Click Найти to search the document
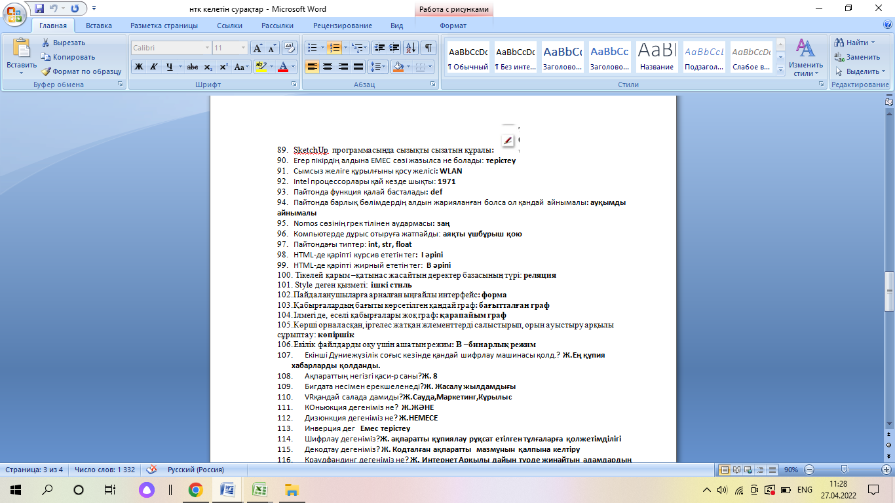The image size is (895, 503). pyautogui.click(x=855, y=43)
